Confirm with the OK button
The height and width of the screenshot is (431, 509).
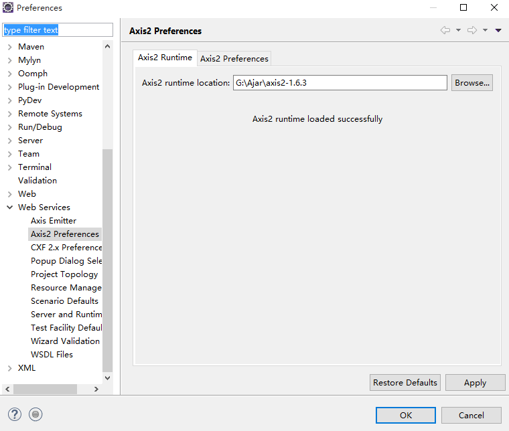(x=406, y=416)
